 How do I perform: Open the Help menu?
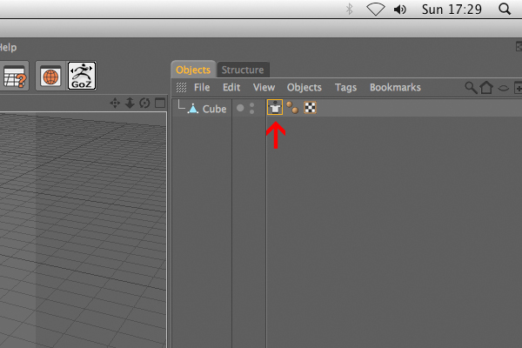click(8, 47)
